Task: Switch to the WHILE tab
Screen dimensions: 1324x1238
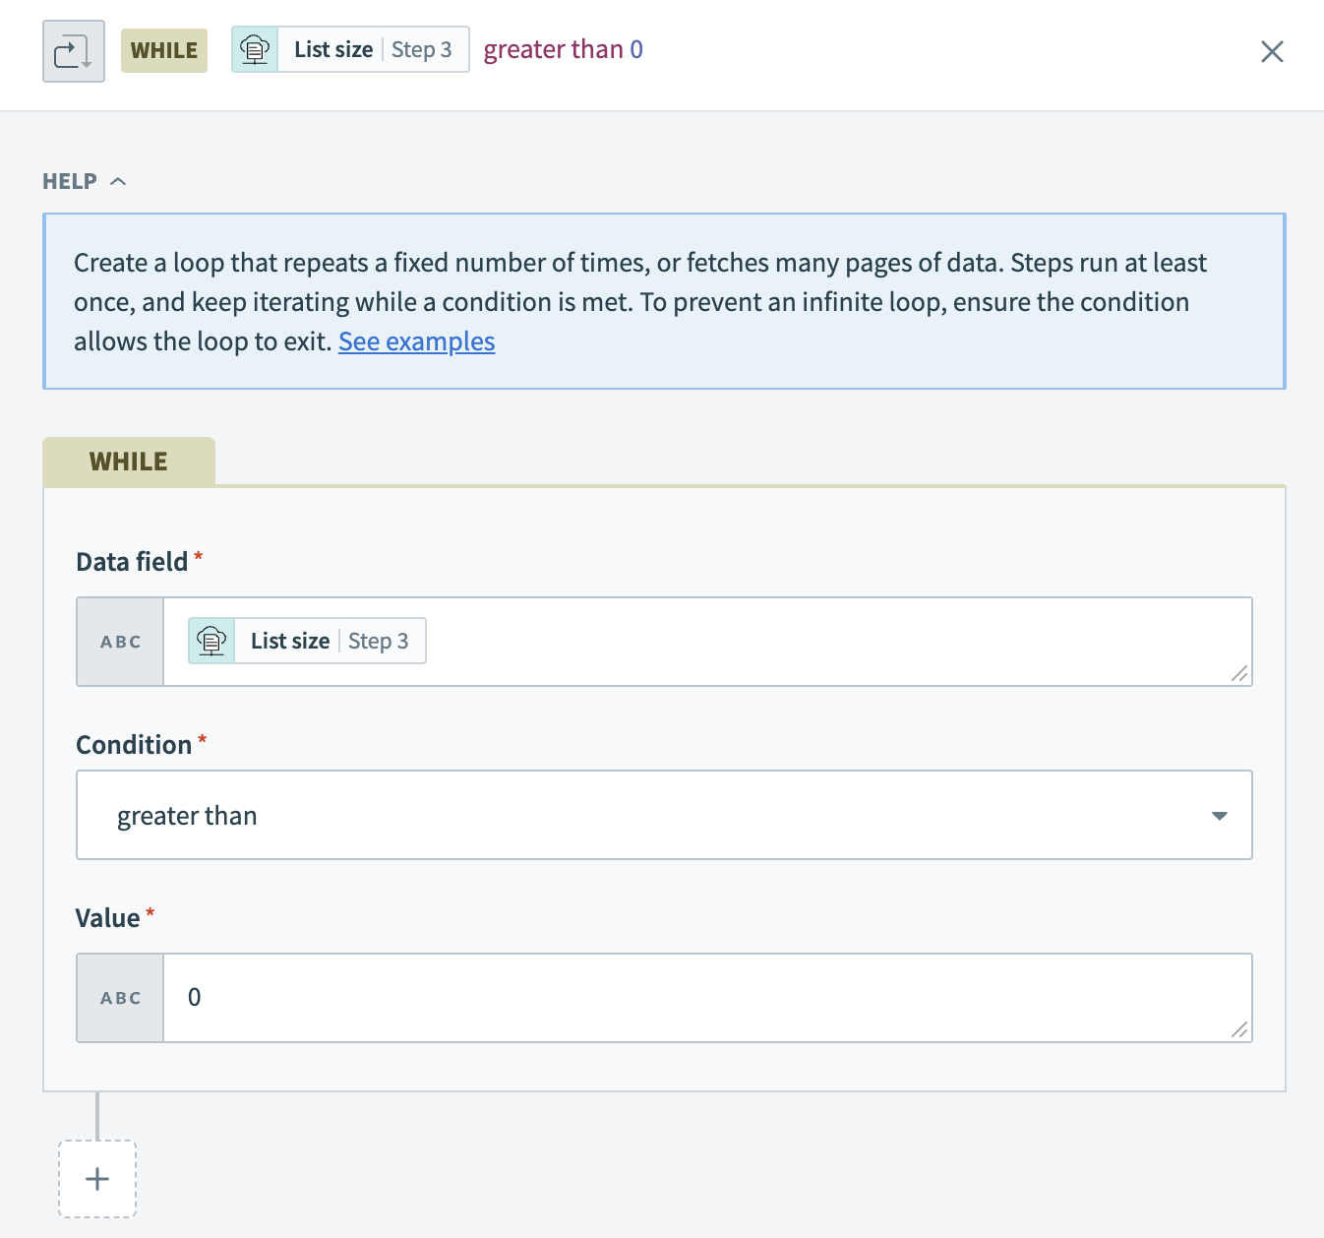Action: (x=128, y=461)
